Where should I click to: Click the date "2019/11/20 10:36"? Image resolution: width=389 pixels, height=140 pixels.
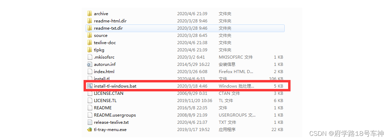point(195,100)
